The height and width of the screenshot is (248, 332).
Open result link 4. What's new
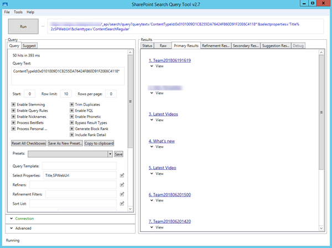tap(162, 141)
